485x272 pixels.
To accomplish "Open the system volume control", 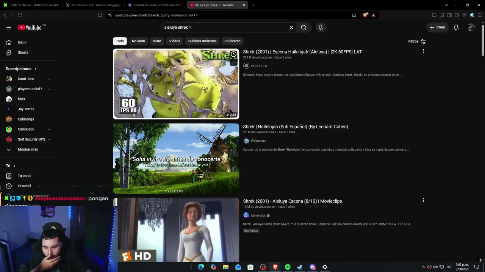I will click(x=435, y=267).
